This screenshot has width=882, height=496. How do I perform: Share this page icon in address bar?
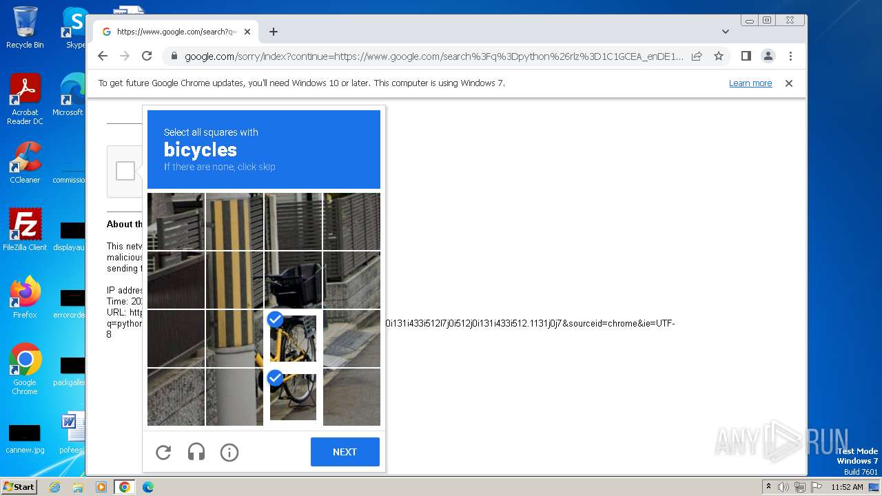697,56
